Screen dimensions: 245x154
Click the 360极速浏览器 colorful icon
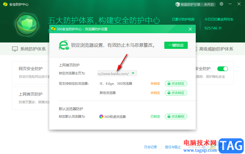(x=101, y=117)
